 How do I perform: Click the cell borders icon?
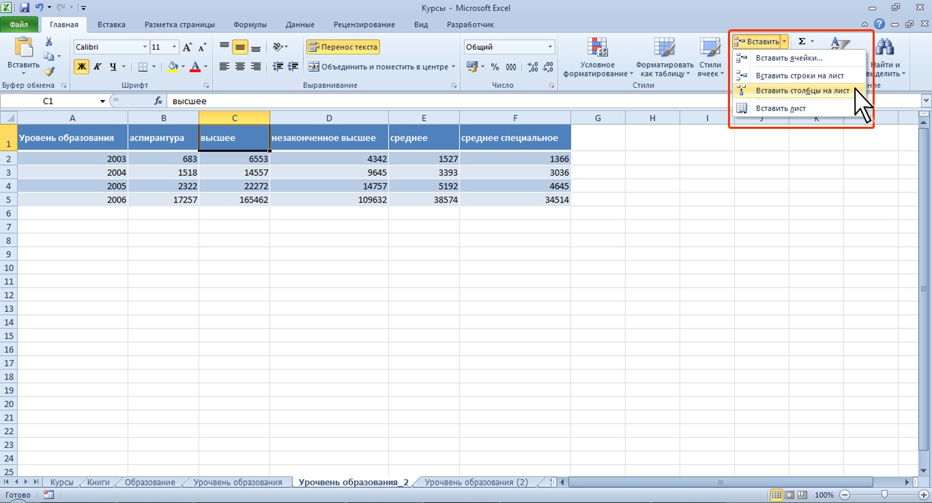coord(143,67)
